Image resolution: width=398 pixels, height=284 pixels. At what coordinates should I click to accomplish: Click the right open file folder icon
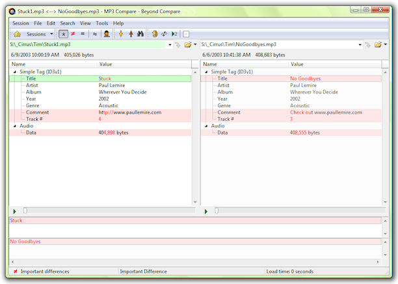(x=378, y=45)
